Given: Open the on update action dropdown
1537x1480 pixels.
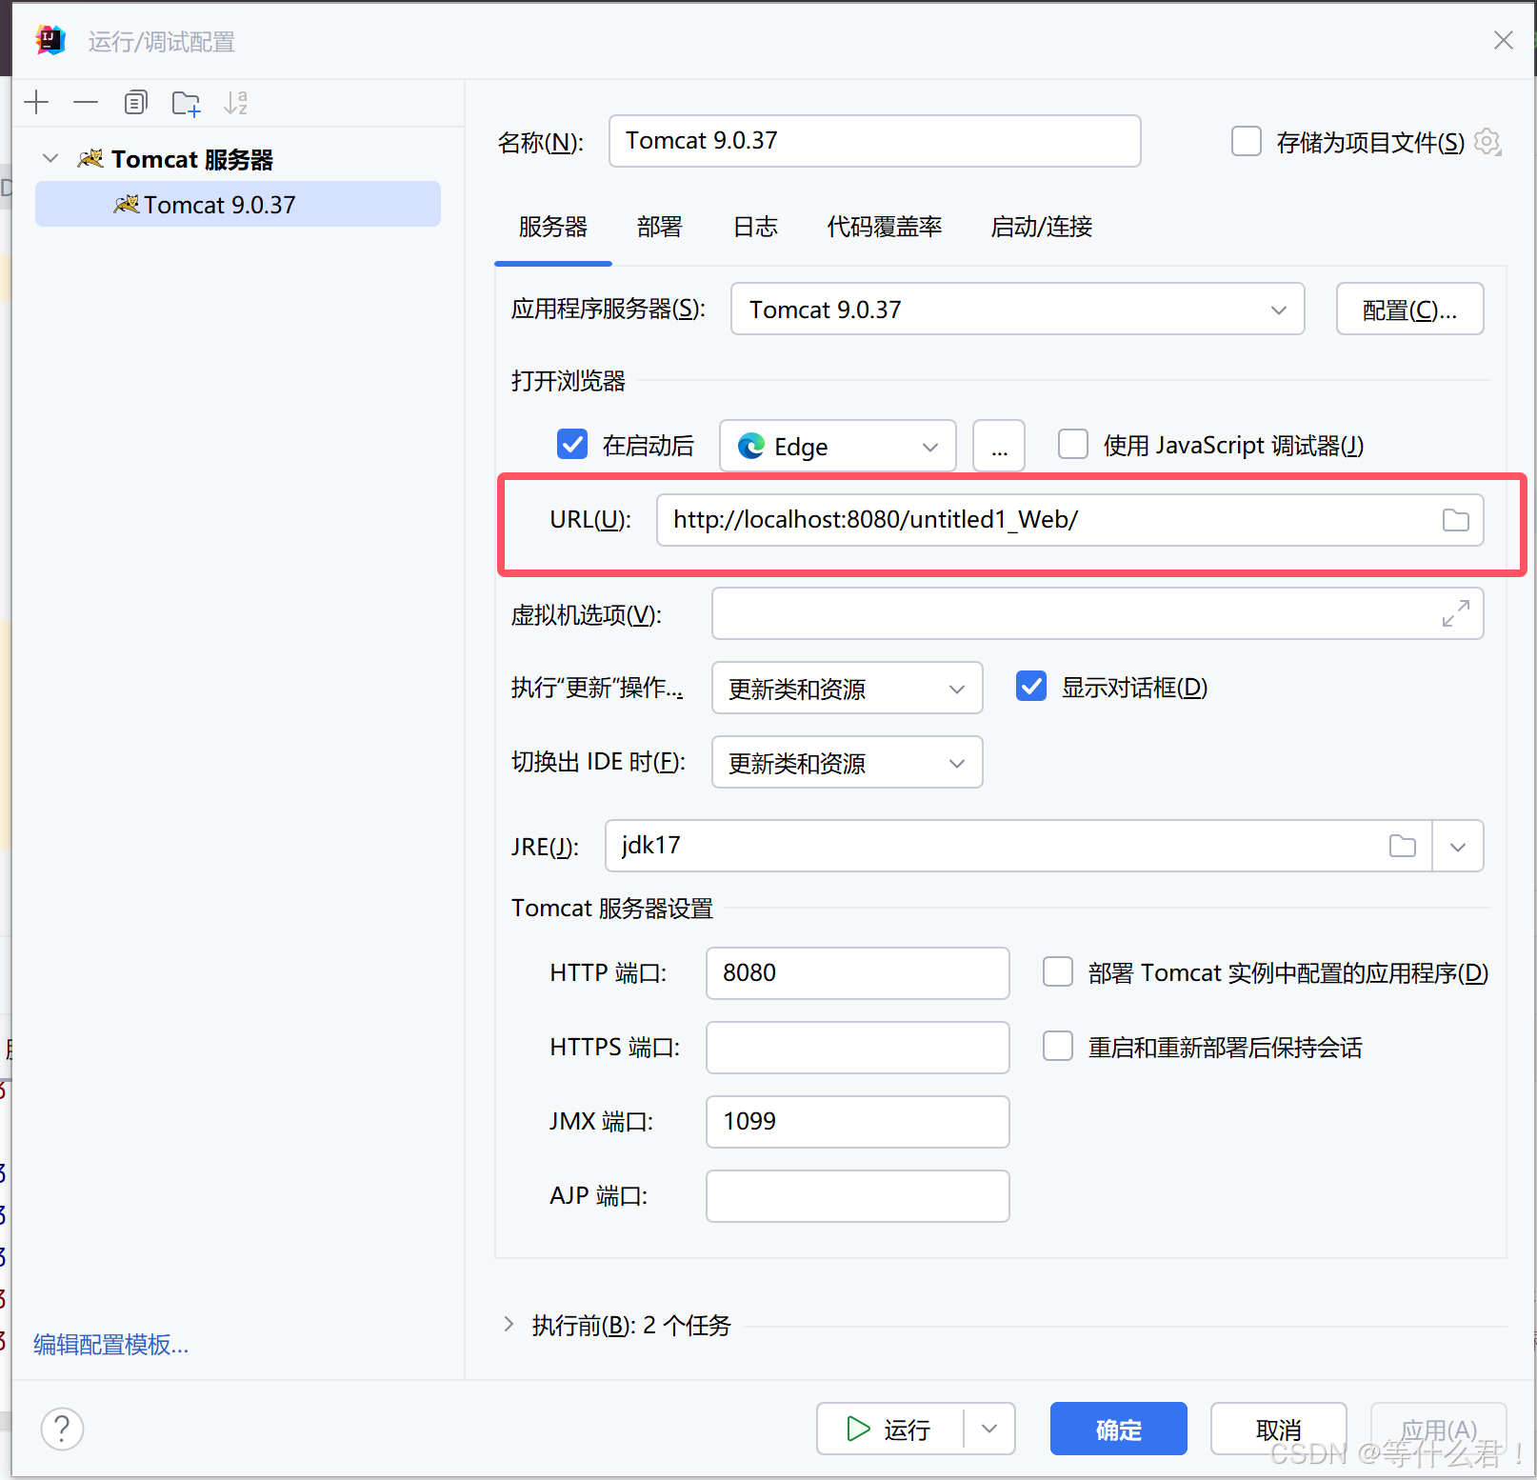Looking at the screenshot, I should point(847,688).
